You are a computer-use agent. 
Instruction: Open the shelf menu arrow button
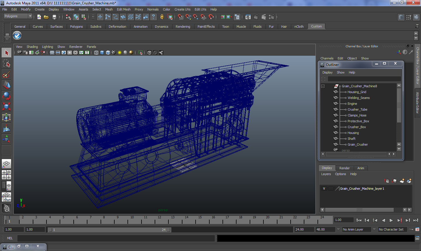[7, 39]
